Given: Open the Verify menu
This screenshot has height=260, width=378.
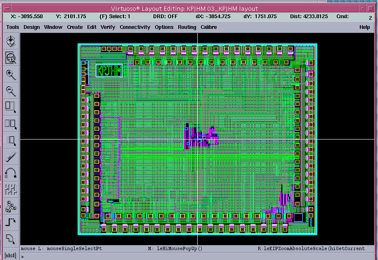Looking at the screenshot, I should (x=108, y=27).
